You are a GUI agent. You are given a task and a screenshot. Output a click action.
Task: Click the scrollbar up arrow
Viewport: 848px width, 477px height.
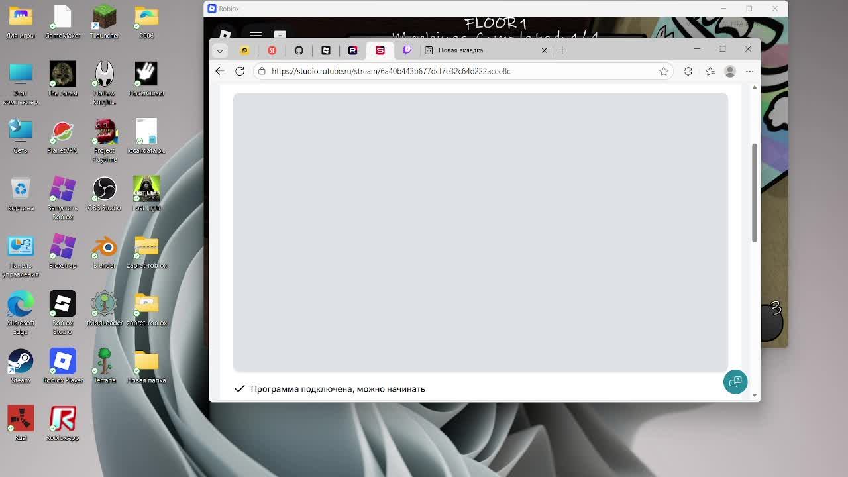[754, 87]
